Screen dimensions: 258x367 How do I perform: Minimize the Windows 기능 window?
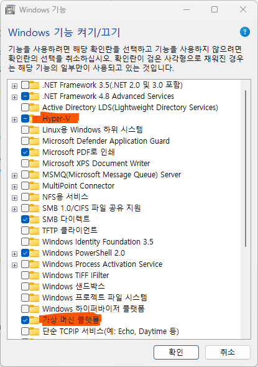point(187,9)
